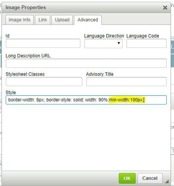
Task: Click the Long Description URL label
Action: (28, 56)
